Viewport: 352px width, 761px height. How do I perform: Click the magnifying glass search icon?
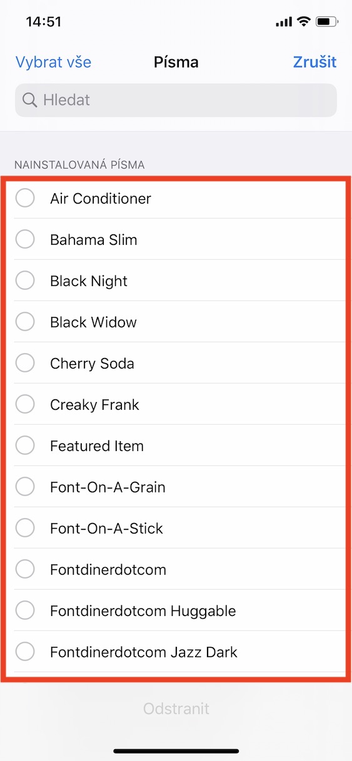pyautogui.click(x=29, y=100)
